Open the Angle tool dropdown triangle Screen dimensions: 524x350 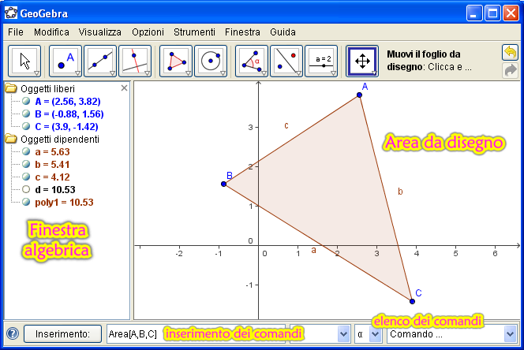264,73
